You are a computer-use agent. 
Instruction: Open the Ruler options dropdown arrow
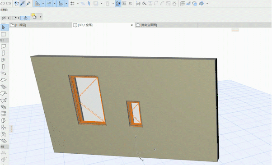[x=66, y=3]
